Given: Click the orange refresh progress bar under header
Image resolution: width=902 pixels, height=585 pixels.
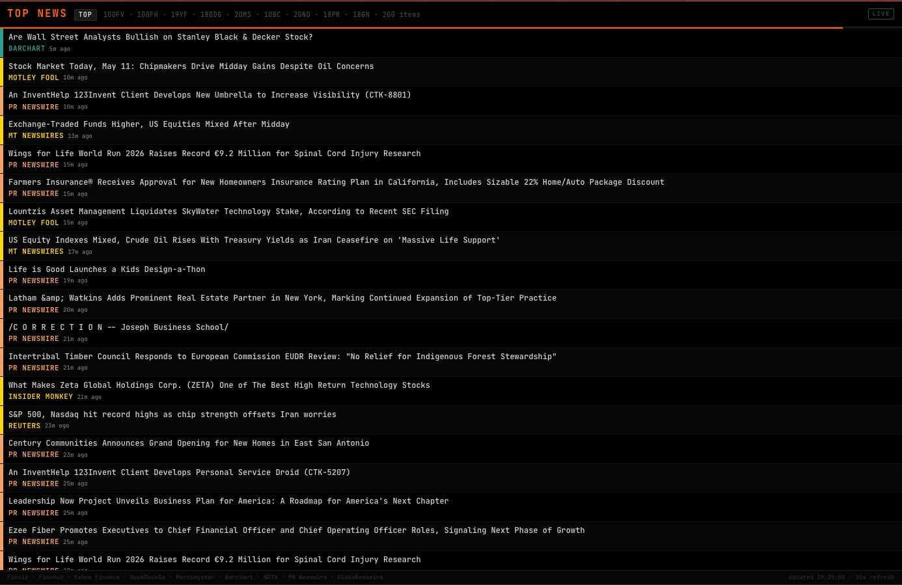Looking at the screenshot, I should tap(421, 28).
